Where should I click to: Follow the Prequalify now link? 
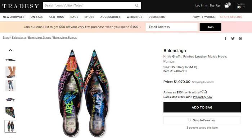click(202, 97)
